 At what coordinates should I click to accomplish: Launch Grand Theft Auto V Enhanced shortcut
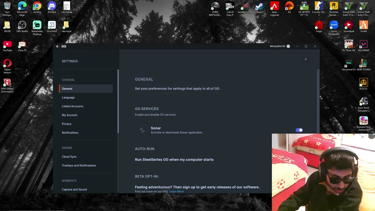coord(364,9)
